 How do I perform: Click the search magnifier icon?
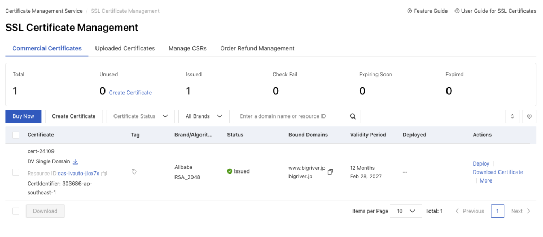[353, 116]
